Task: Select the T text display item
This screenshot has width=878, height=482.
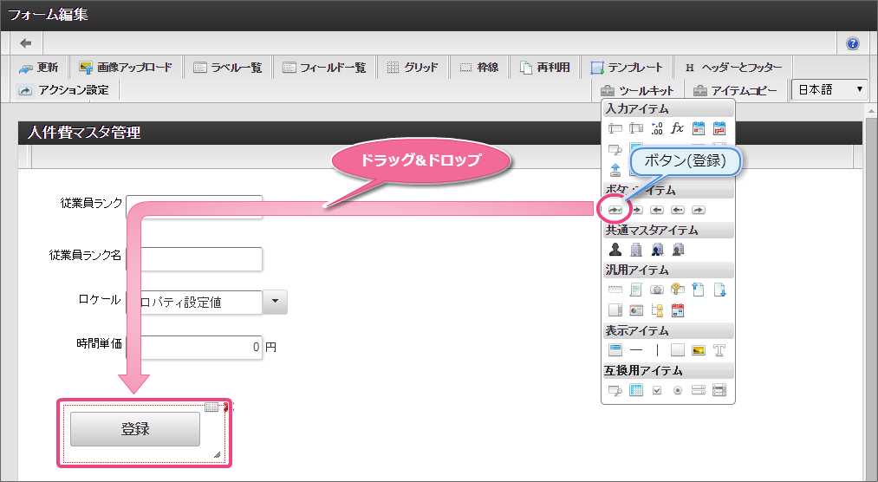Action: pyautogui.click(x=719, y=350)
